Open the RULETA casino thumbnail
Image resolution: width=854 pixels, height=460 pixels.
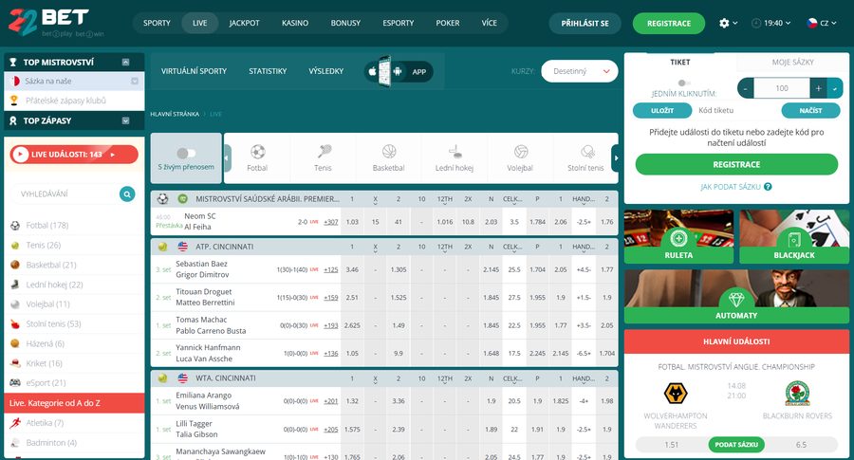point(678,237)
